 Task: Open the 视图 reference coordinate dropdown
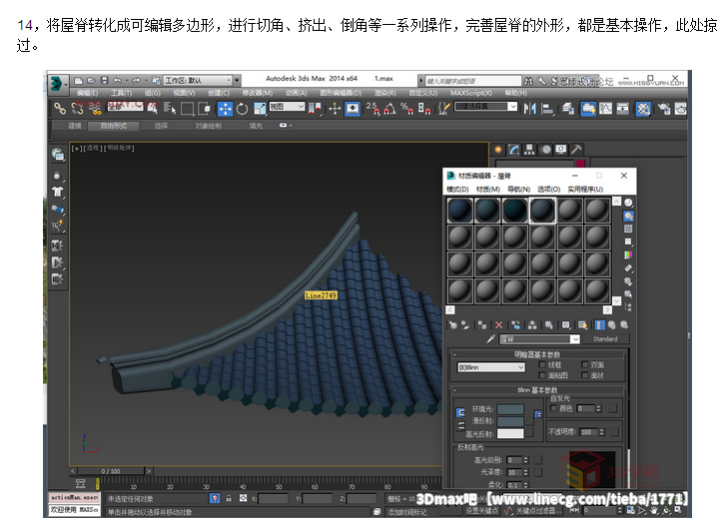(x=287, y=107)
